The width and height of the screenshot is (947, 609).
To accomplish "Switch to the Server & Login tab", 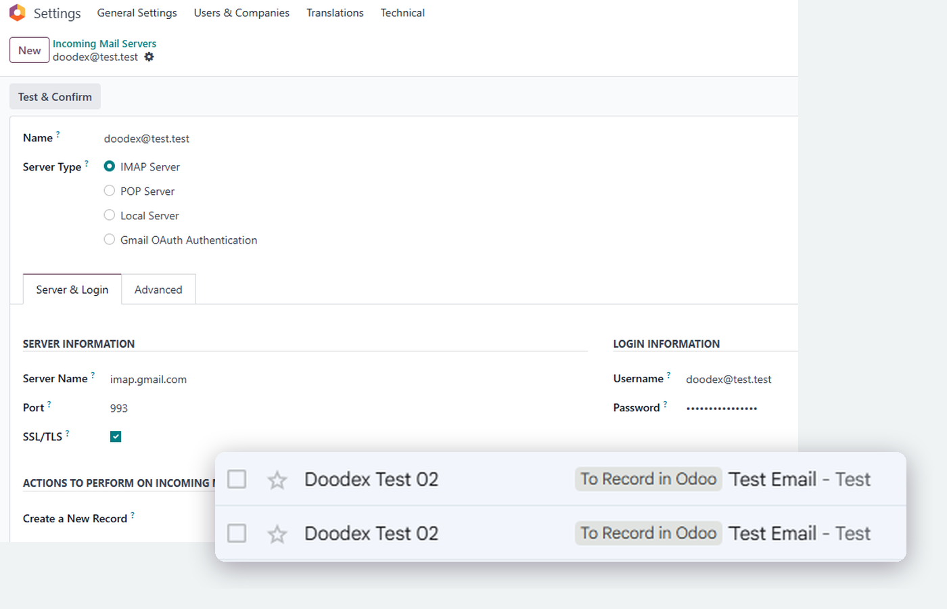I will pos(72,290).
